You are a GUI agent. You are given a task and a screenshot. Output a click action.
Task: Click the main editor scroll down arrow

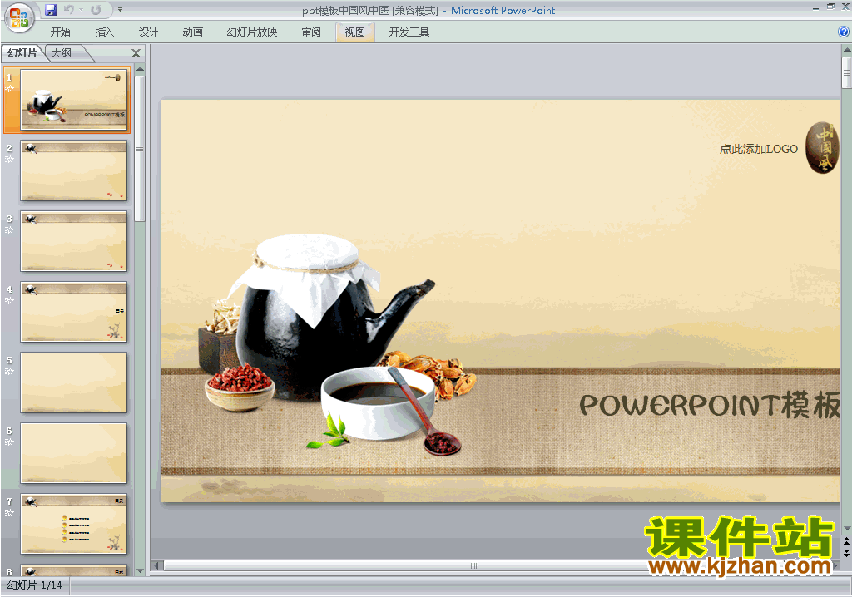pos(846,529)
